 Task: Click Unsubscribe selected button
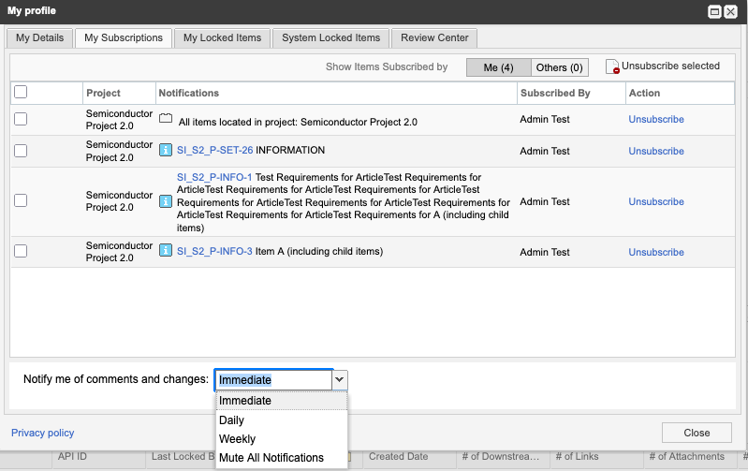(x=663, y=66)
